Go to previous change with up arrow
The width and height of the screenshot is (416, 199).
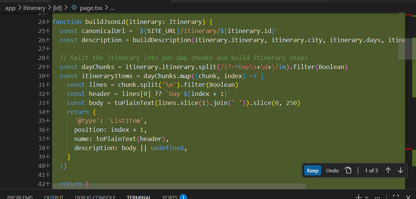click(x=388, y=170)
